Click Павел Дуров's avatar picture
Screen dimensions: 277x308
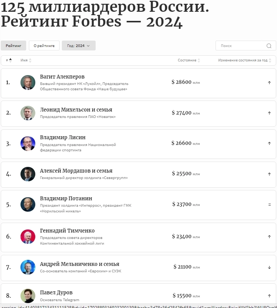tap(28, 296)
